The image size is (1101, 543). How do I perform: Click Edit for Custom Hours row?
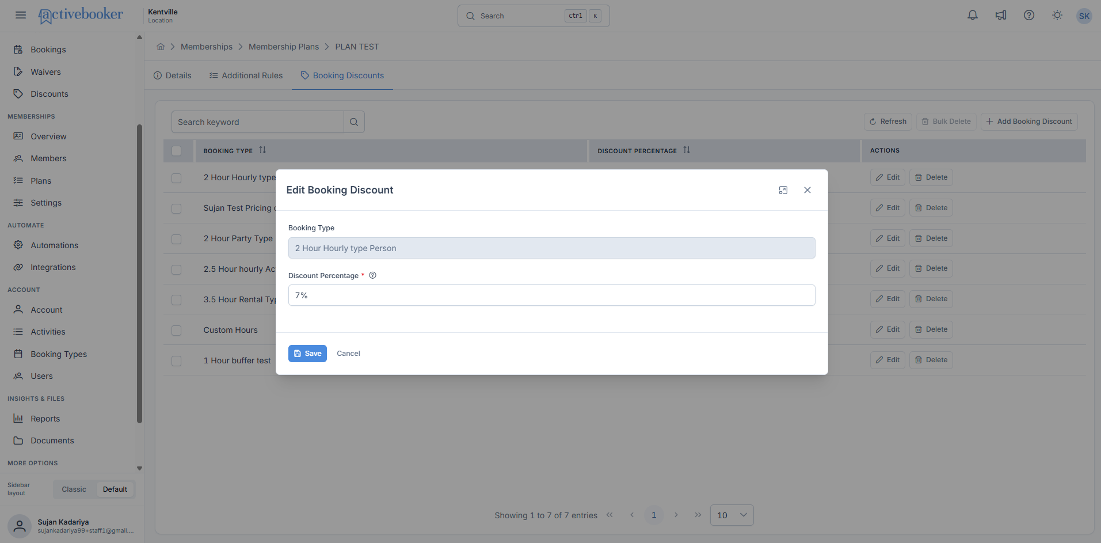coord(887,329)
